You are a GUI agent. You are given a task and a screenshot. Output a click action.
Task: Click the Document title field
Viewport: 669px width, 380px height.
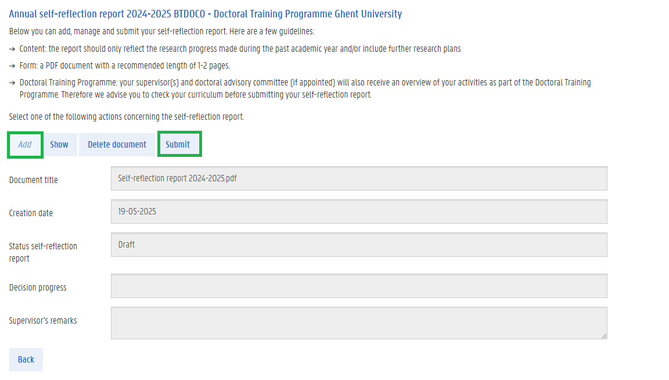click(x=358, y=179)
